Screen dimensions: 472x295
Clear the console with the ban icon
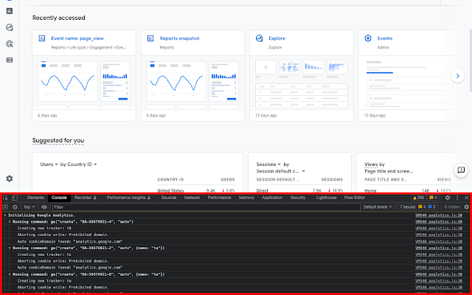15,207
